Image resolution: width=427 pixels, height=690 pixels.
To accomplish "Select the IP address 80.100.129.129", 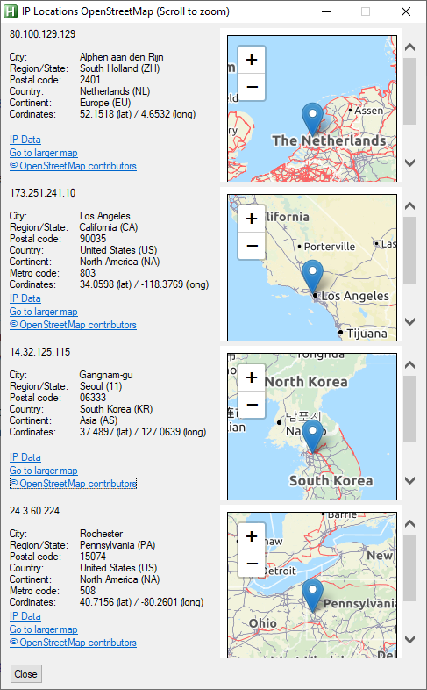I will (43, 34).
